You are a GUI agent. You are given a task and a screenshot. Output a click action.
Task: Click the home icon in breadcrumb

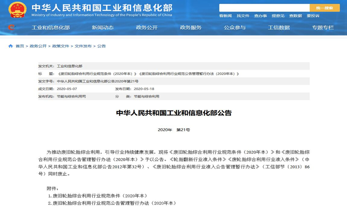coord(10,46)
